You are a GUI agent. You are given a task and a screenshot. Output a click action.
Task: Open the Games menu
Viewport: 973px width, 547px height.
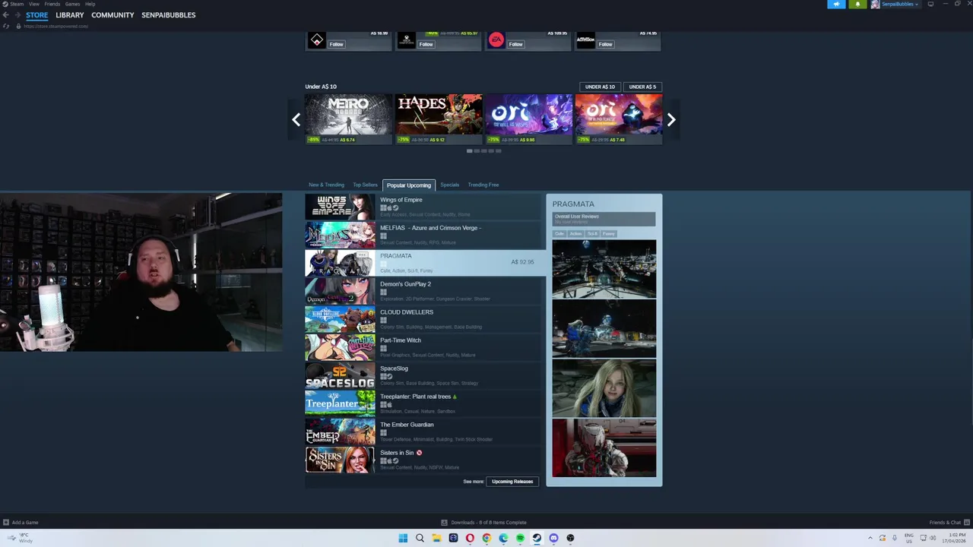72,4
